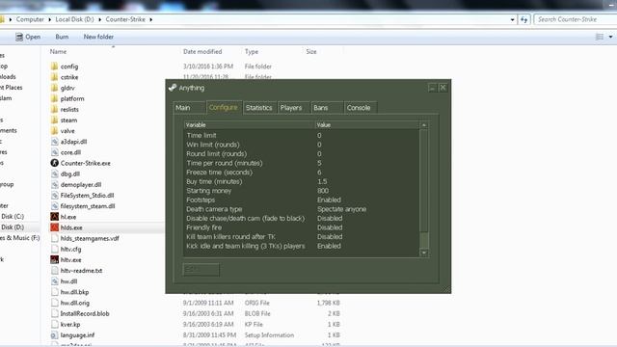The width and height of the screenshot is (617, 347).
Task: Click Burn in Explorer toolbar
Action: point(62,37)
